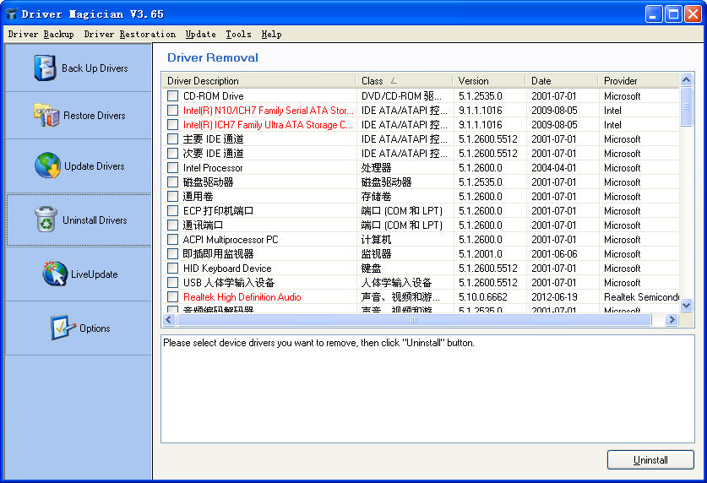Click the vertical scrollbar thumb

click(686, 106)
